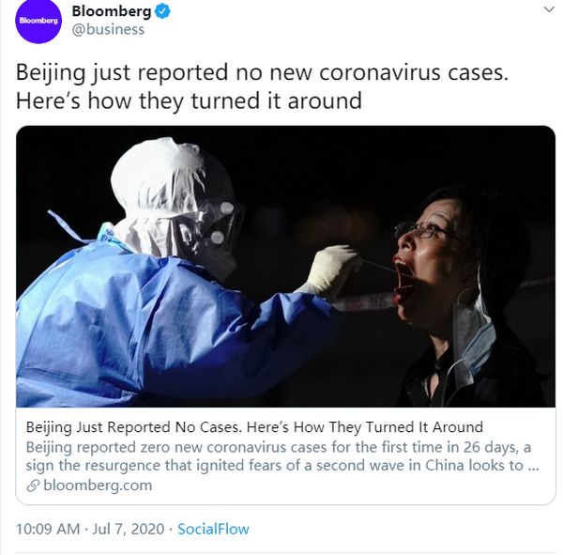
Task: Click the tweet line "Here's how they turned it around"
Action: point(189,100)
